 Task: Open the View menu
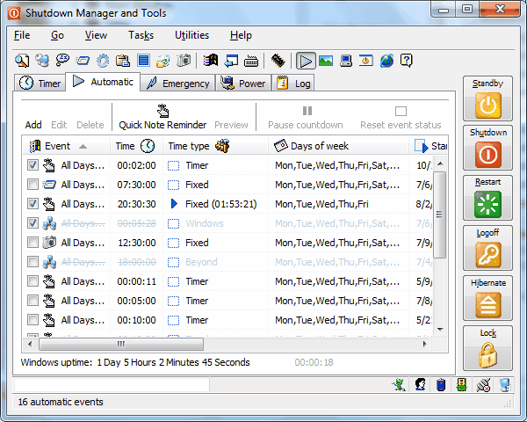[x=96, y=35]
